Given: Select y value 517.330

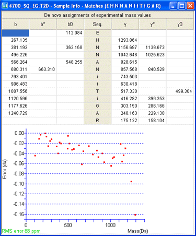Looking at the screenshot, I should click(x=129, y=91).
